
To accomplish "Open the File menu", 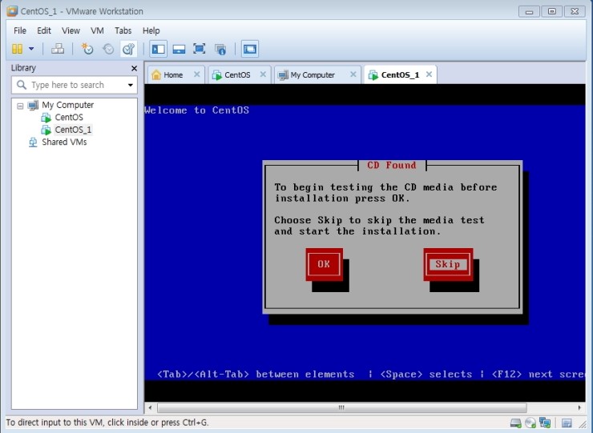I will tap(20, 30).
